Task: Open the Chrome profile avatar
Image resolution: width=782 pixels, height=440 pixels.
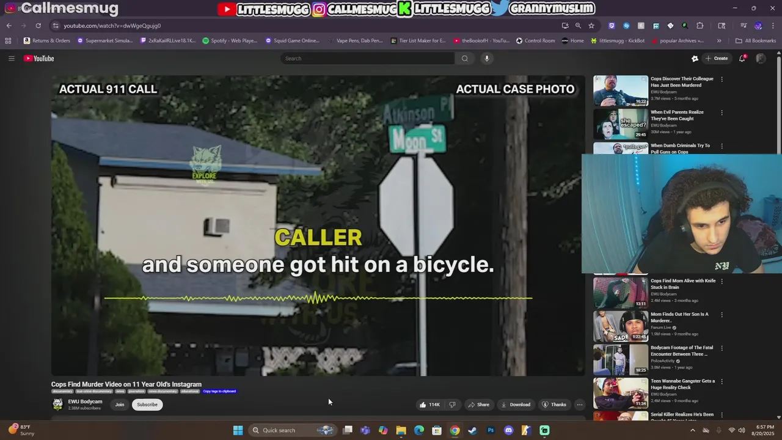Action: pyautogui.click(x=758, y=26)
